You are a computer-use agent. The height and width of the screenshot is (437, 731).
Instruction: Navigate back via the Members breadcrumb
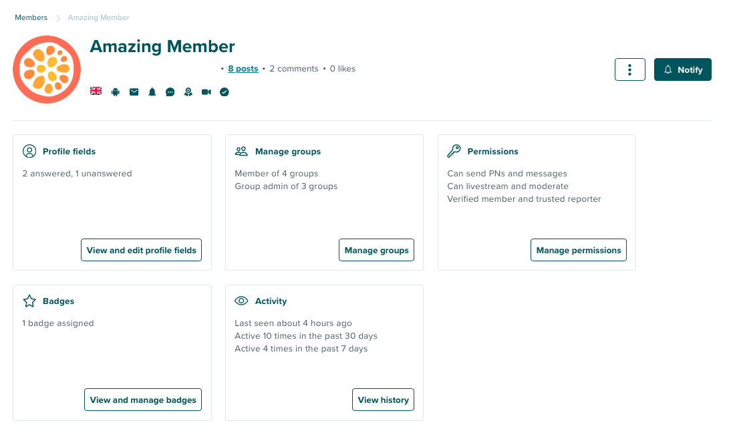pyautogui.click(x=31, y=17)
